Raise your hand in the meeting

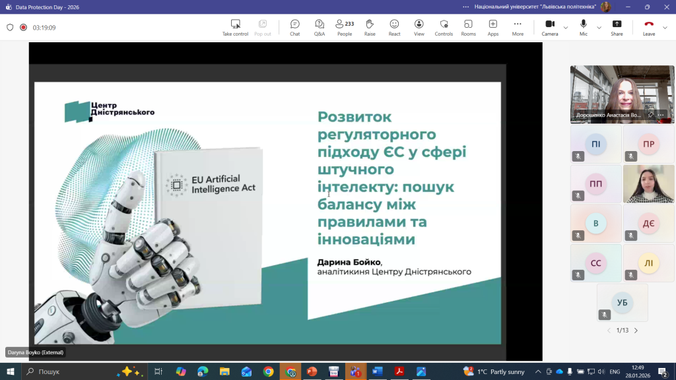pos(370,27)
